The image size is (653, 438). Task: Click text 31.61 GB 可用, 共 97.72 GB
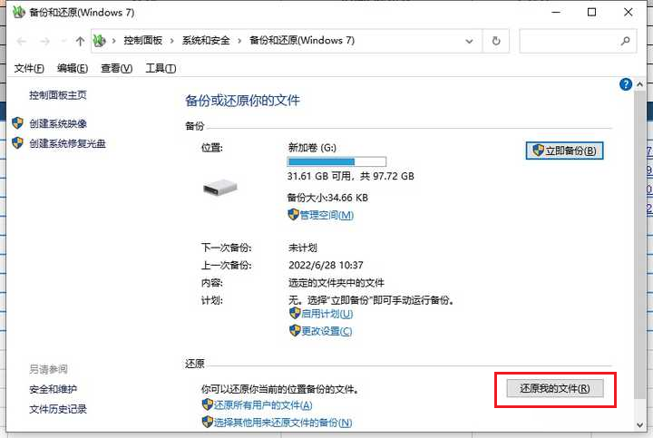coord(351,176)
